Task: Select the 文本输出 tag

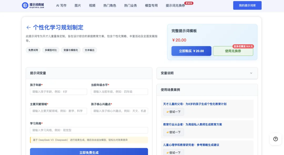Action: pyautogui.click(x=89, y=50)
